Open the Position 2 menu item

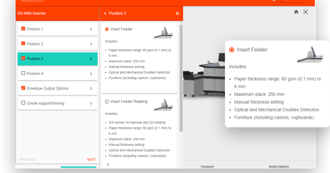click(x=57, y=44)
